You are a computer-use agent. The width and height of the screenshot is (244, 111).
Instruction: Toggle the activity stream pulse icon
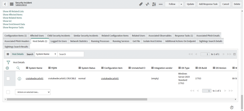click(147, 4)
